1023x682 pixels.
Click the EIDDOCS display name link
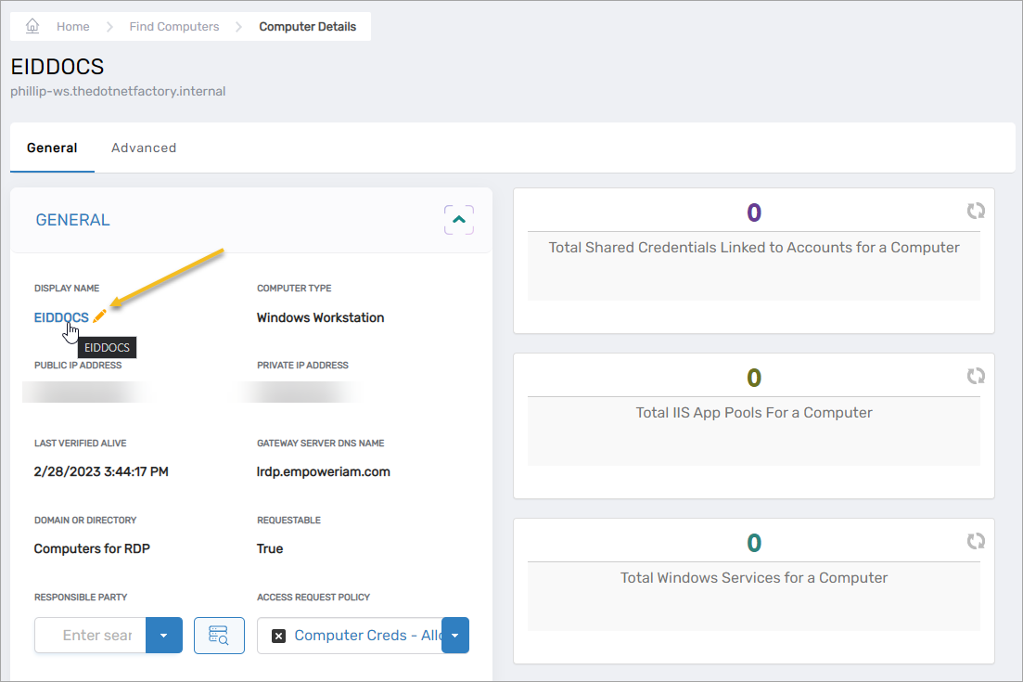[61, 317]
